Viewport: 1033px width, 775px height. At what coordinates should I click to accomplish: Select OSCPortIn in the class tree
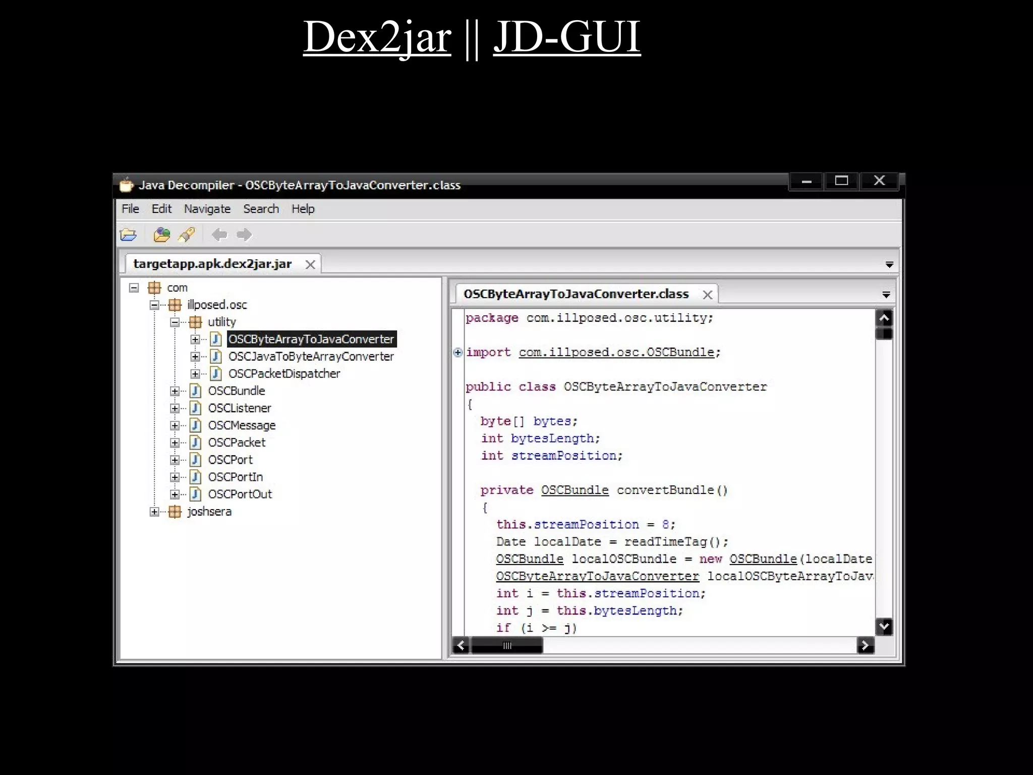coord(235,477)
